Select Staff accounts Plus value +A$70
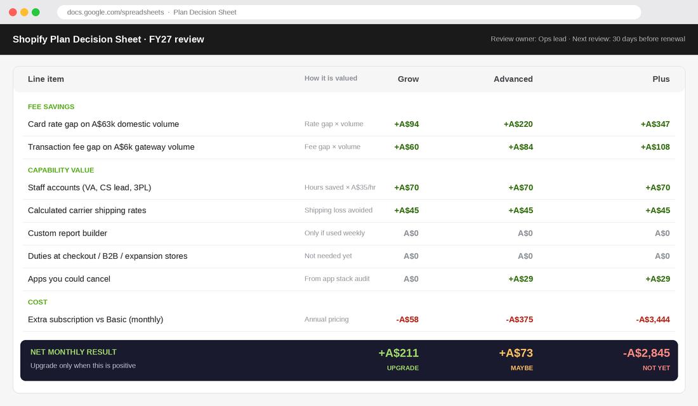This screenshot has height=406, width=698. click(x=658, y=188)
